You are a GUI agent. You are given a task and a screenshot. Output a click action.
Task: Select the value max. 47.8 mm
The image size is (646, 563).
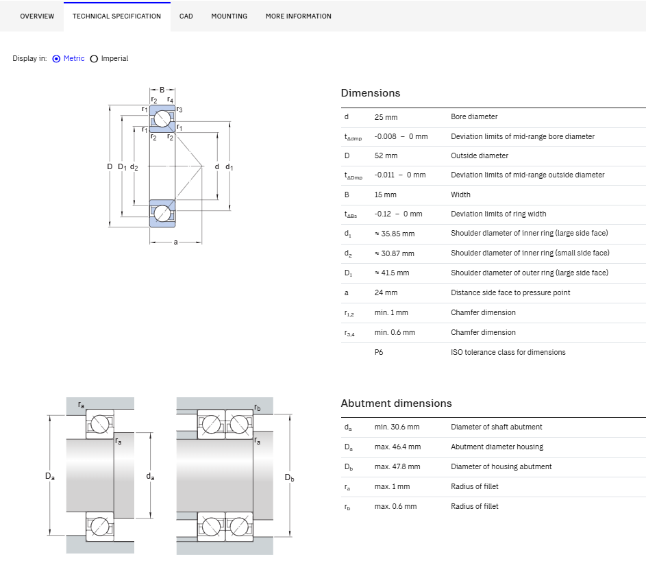(397, 466)
